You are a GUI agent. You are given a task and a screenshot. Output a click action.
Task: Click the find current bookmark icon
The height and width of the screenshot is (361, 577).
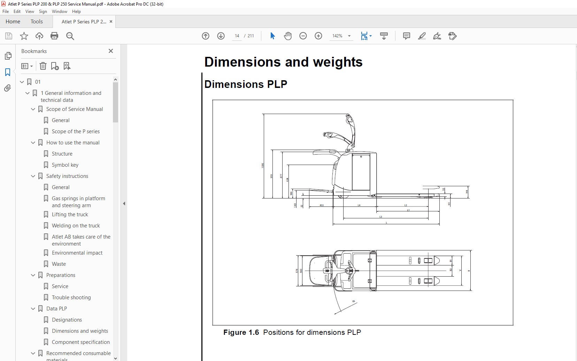pos(67,66)
